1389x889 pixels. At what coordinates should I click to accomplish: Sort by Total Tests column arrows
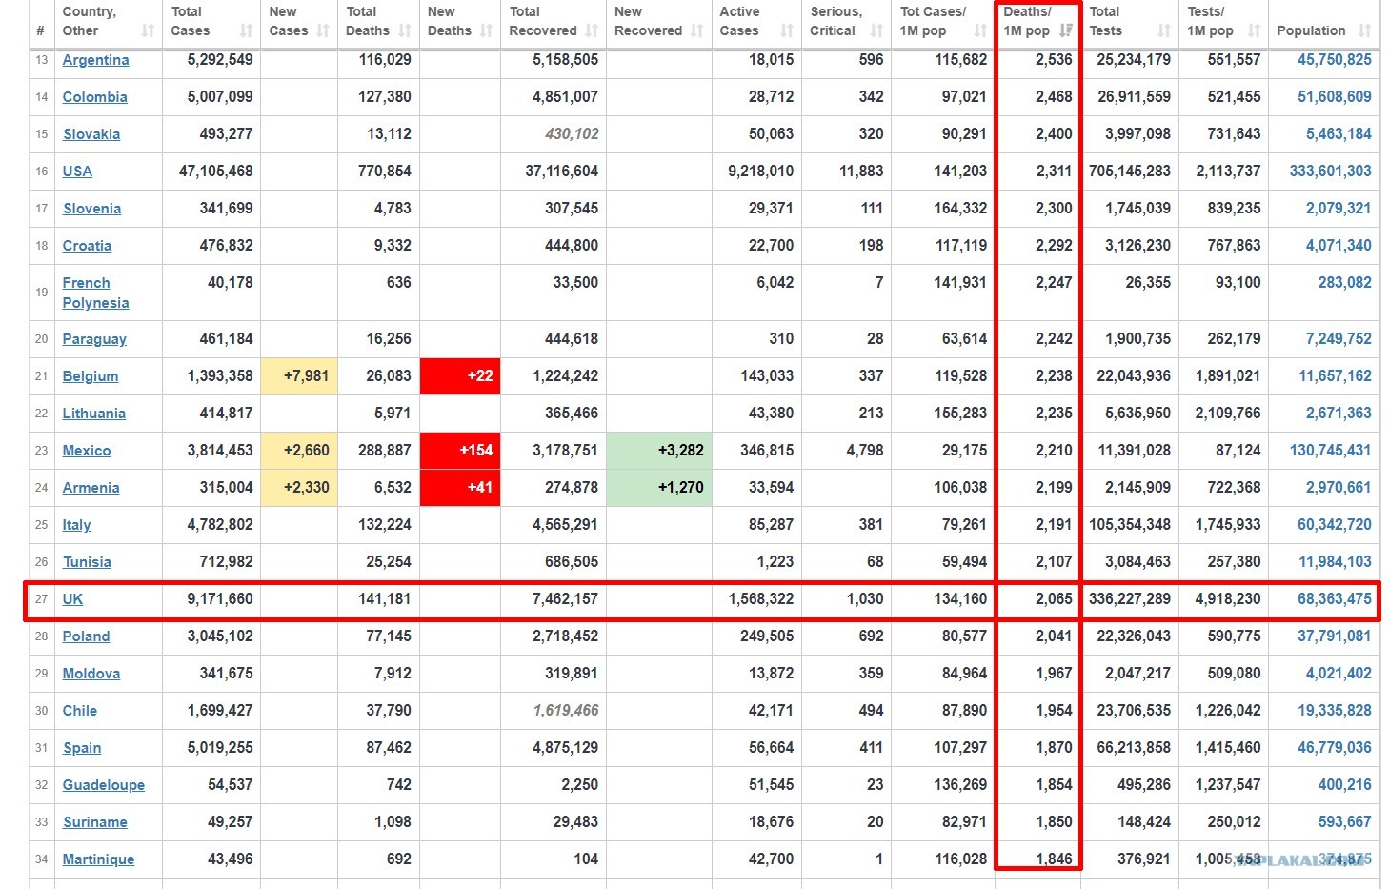pyautogui.click(x=1164, y=30)
